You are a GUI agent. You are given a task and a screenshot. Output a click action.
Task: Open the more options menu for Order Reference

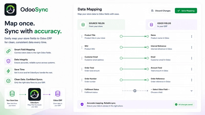[x=191, y=80]
